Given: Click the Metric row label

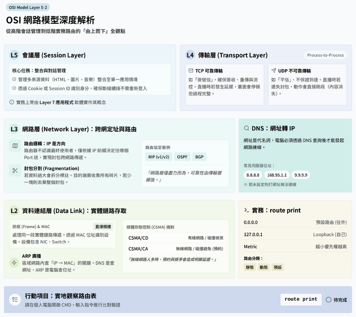Looking at the screenshot, I should coord(251,247).
